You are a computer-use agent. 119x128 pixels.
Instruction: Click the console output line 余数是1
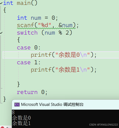[x=21, y=123]
